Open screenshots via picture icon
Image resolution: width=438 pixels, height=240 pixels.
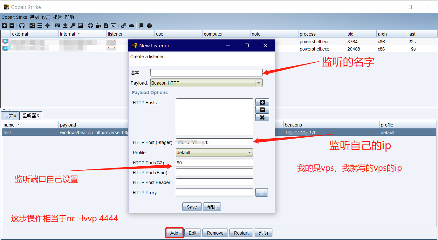click(80, 25)
